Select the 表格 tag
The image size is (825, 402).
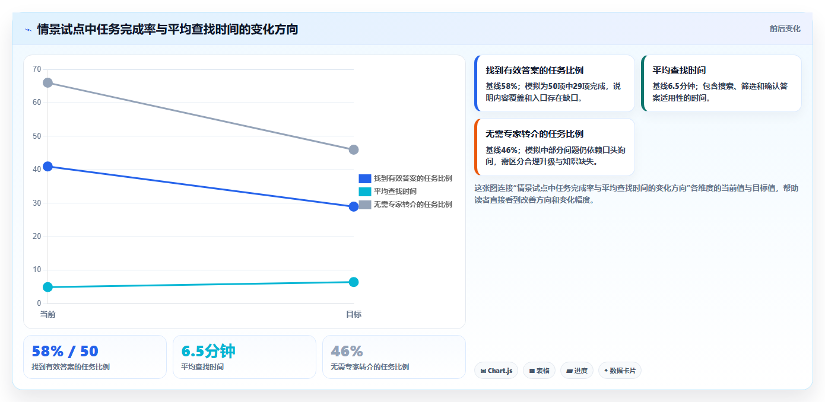tap(540, 371)
